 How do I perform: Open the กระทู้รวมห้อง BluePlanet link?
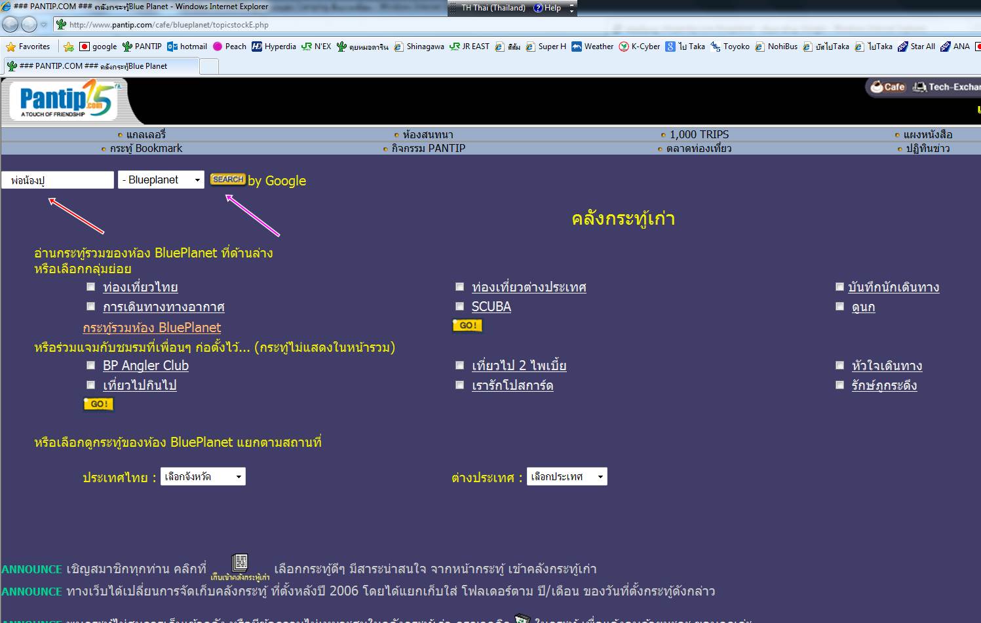click(x=152, y=328)
